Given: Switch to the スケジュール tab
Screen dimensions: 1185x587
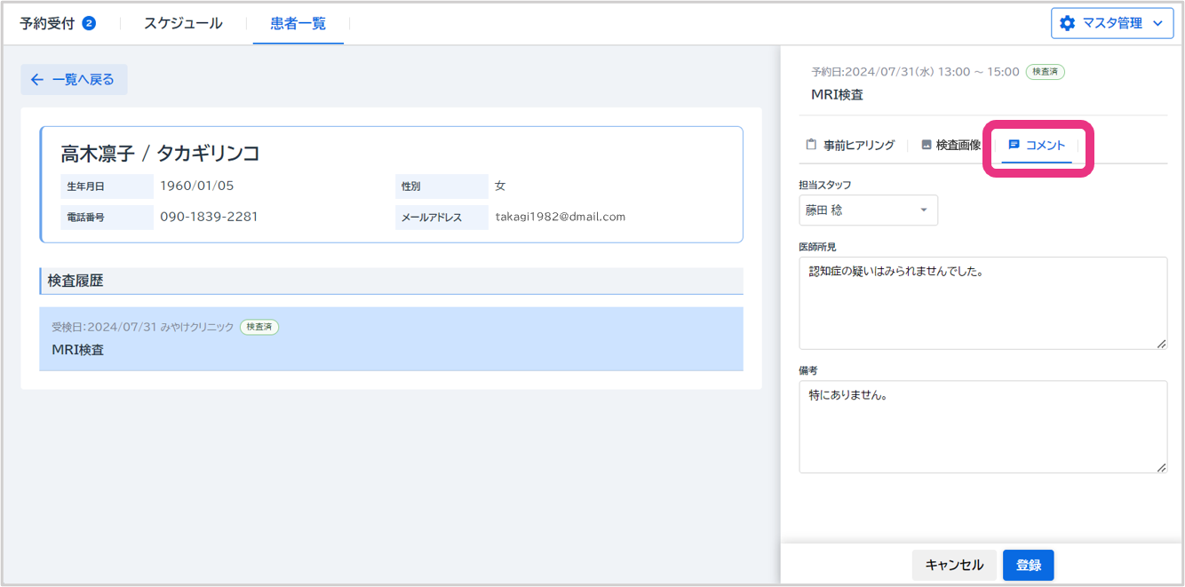Looking at the screenshot, I should [183, 23].
